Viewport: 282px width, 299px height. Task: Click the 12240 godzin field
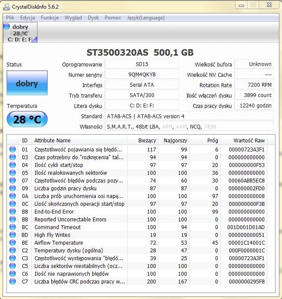tap(254, 105)
